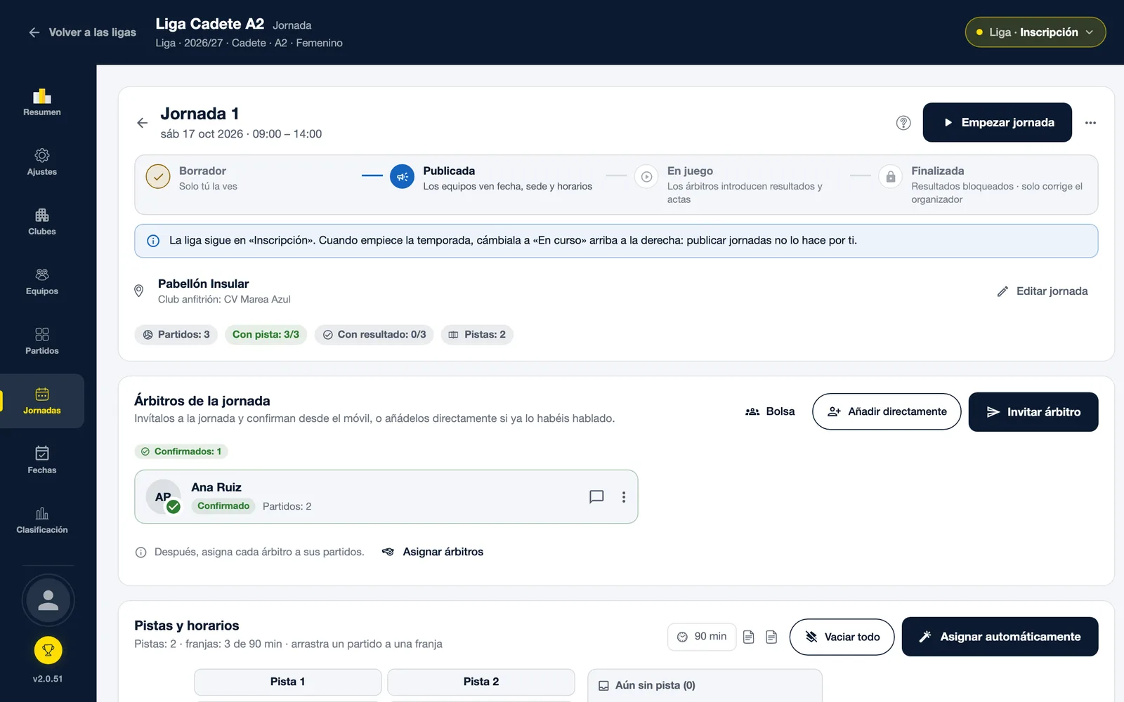Select the Publicada stage step

tap(491, 178)
